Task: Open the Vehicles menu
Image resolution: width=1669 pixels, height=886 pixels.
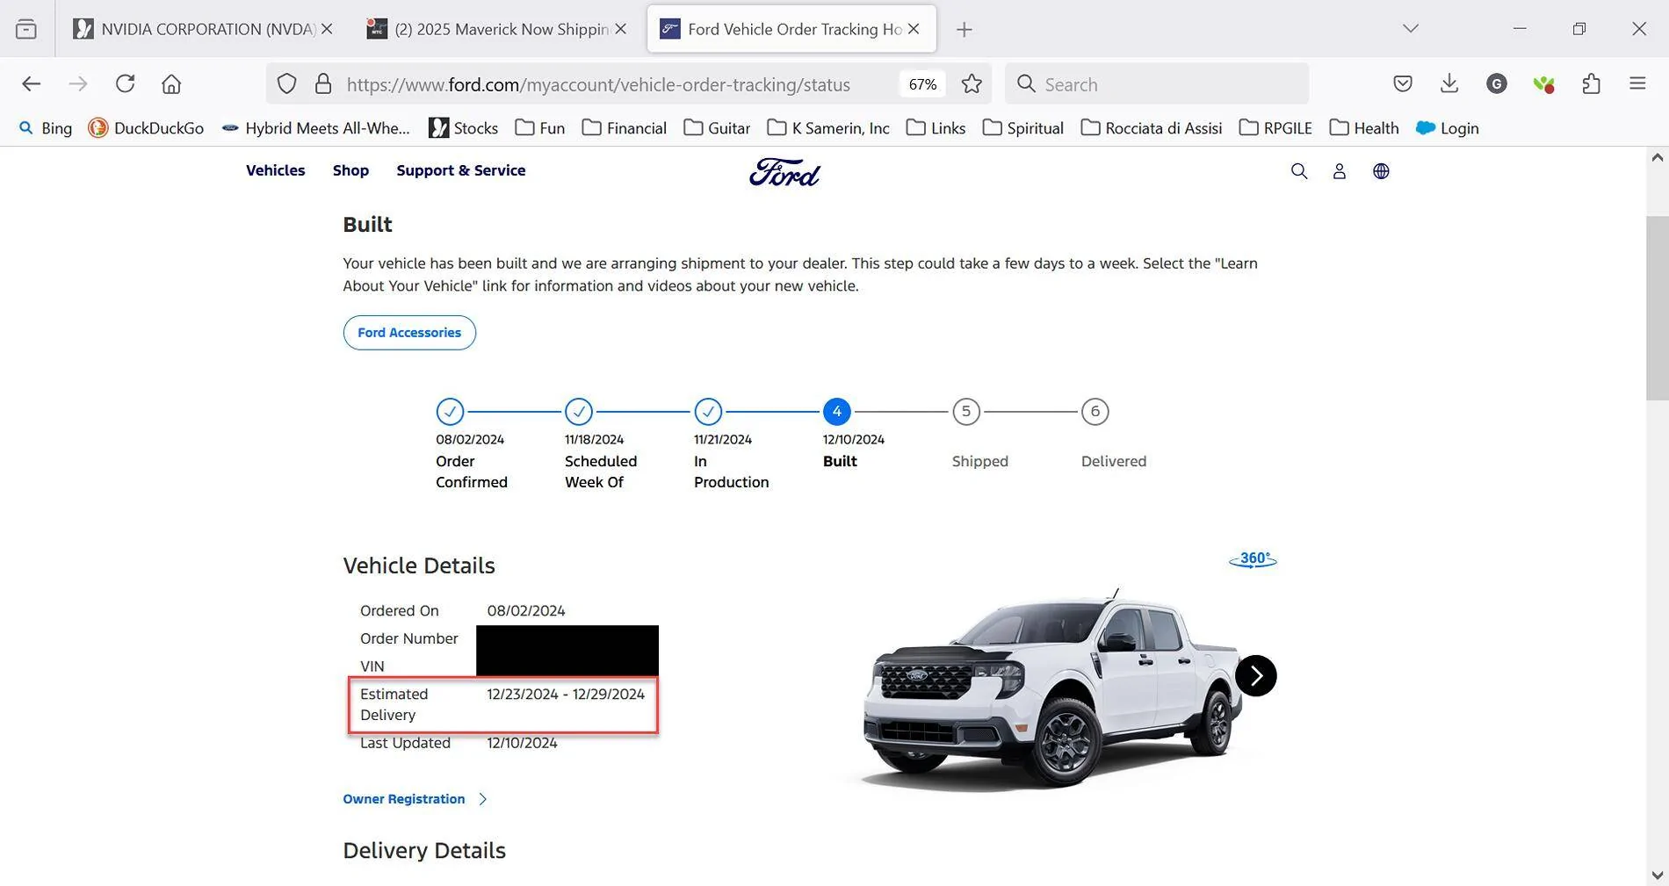Action: click(x=275, y=170)
